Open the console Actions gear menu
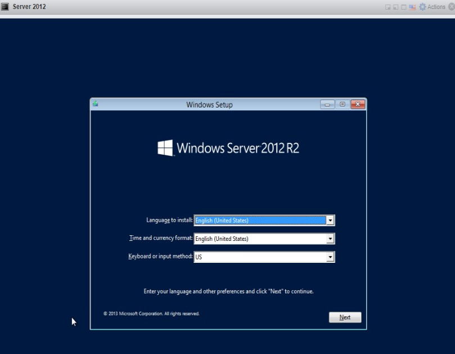Viewport: 455px width, 354px height. (433, 7)
